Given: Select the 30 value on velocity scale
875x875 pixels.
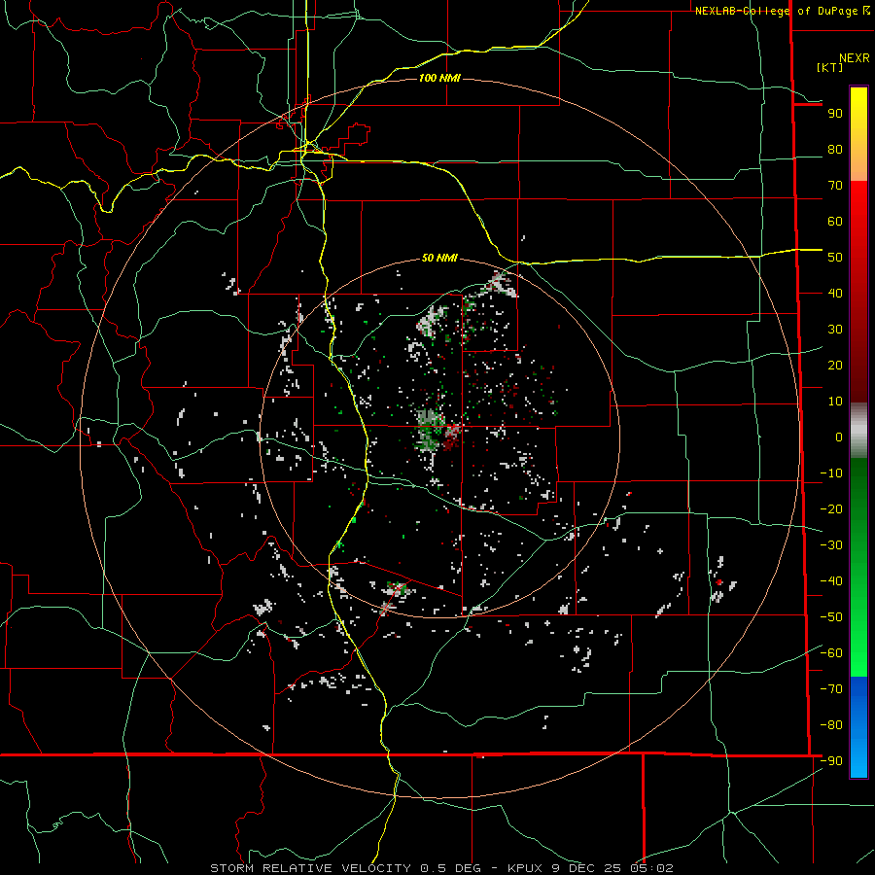Looking at the screenshot, I should (x=835, y=330).
